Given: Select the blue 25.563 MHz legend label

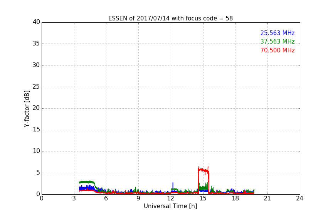Looking at the screenshot, I should click(277, 33).
